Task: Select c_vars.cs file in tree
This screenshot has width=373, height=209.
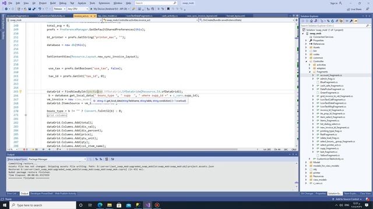Action: [318, 183]
